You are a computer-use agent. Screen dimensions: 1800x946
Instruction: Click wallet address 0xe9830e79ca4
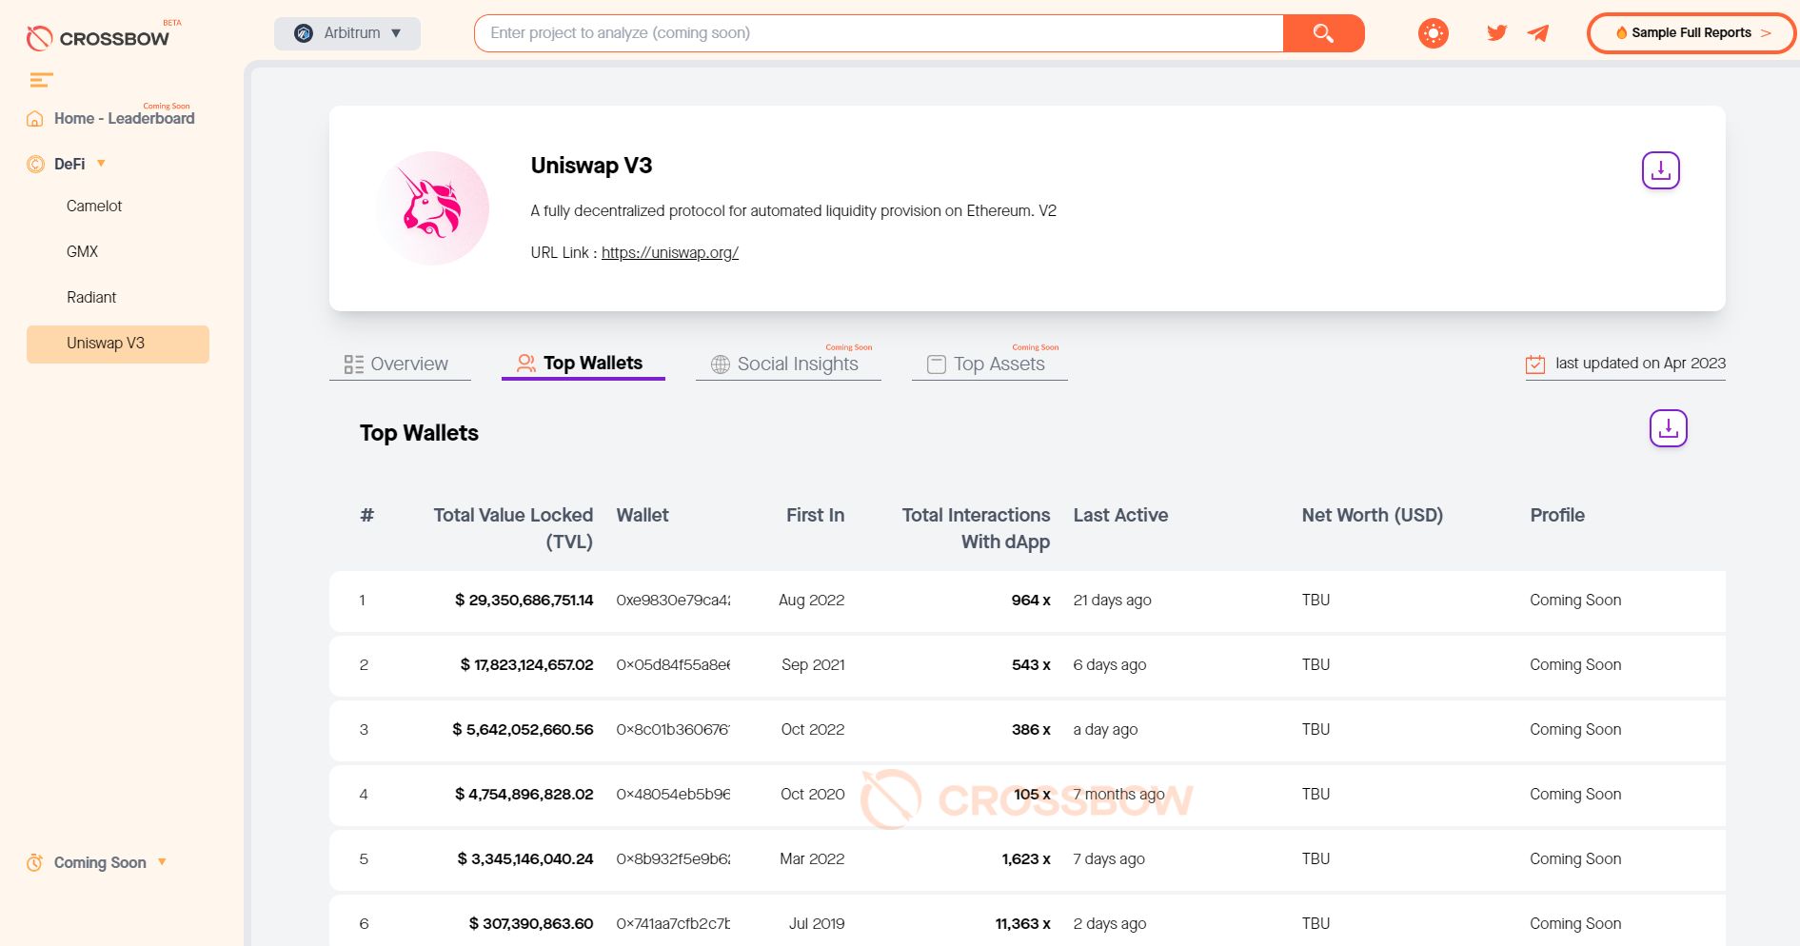pos(673,600)
